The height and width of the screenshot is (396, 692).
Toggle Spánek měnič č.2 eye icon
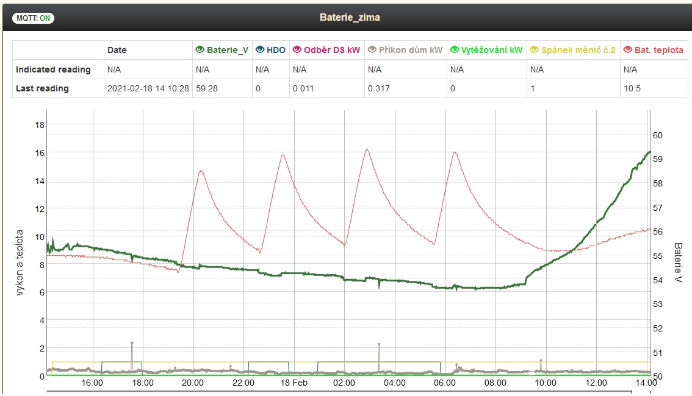[535, 50]
